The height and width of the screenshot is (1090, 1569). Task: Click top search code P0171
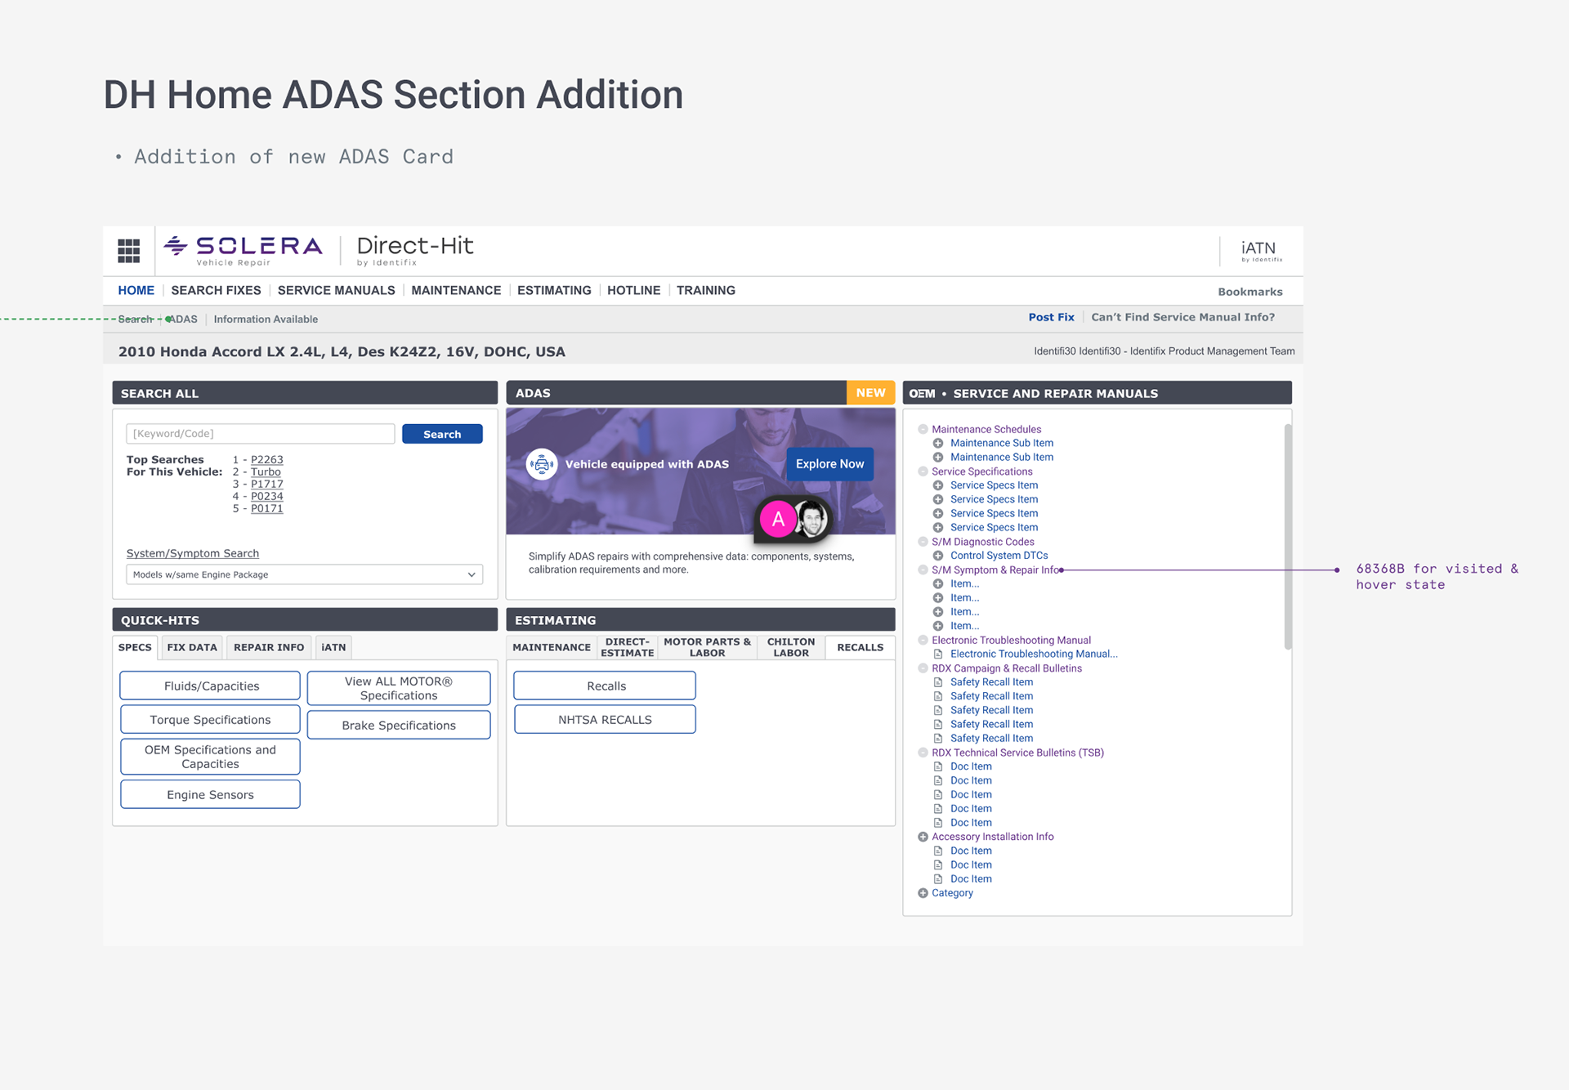(266, 509)
